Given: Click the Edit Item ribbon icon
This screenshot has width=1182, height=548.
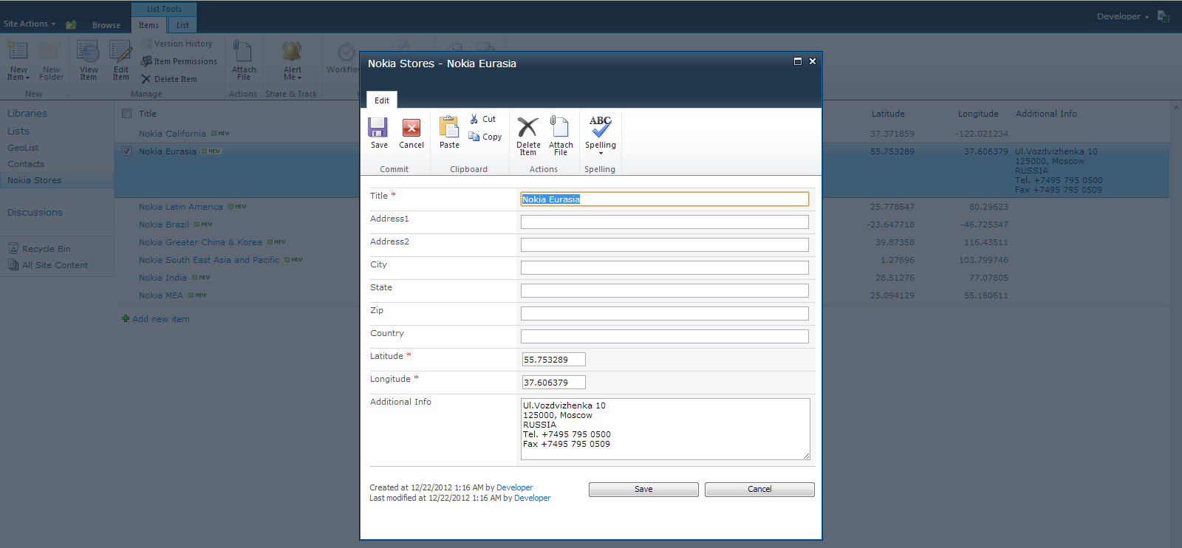Looking at the screenshot, I should pos(120,61).
